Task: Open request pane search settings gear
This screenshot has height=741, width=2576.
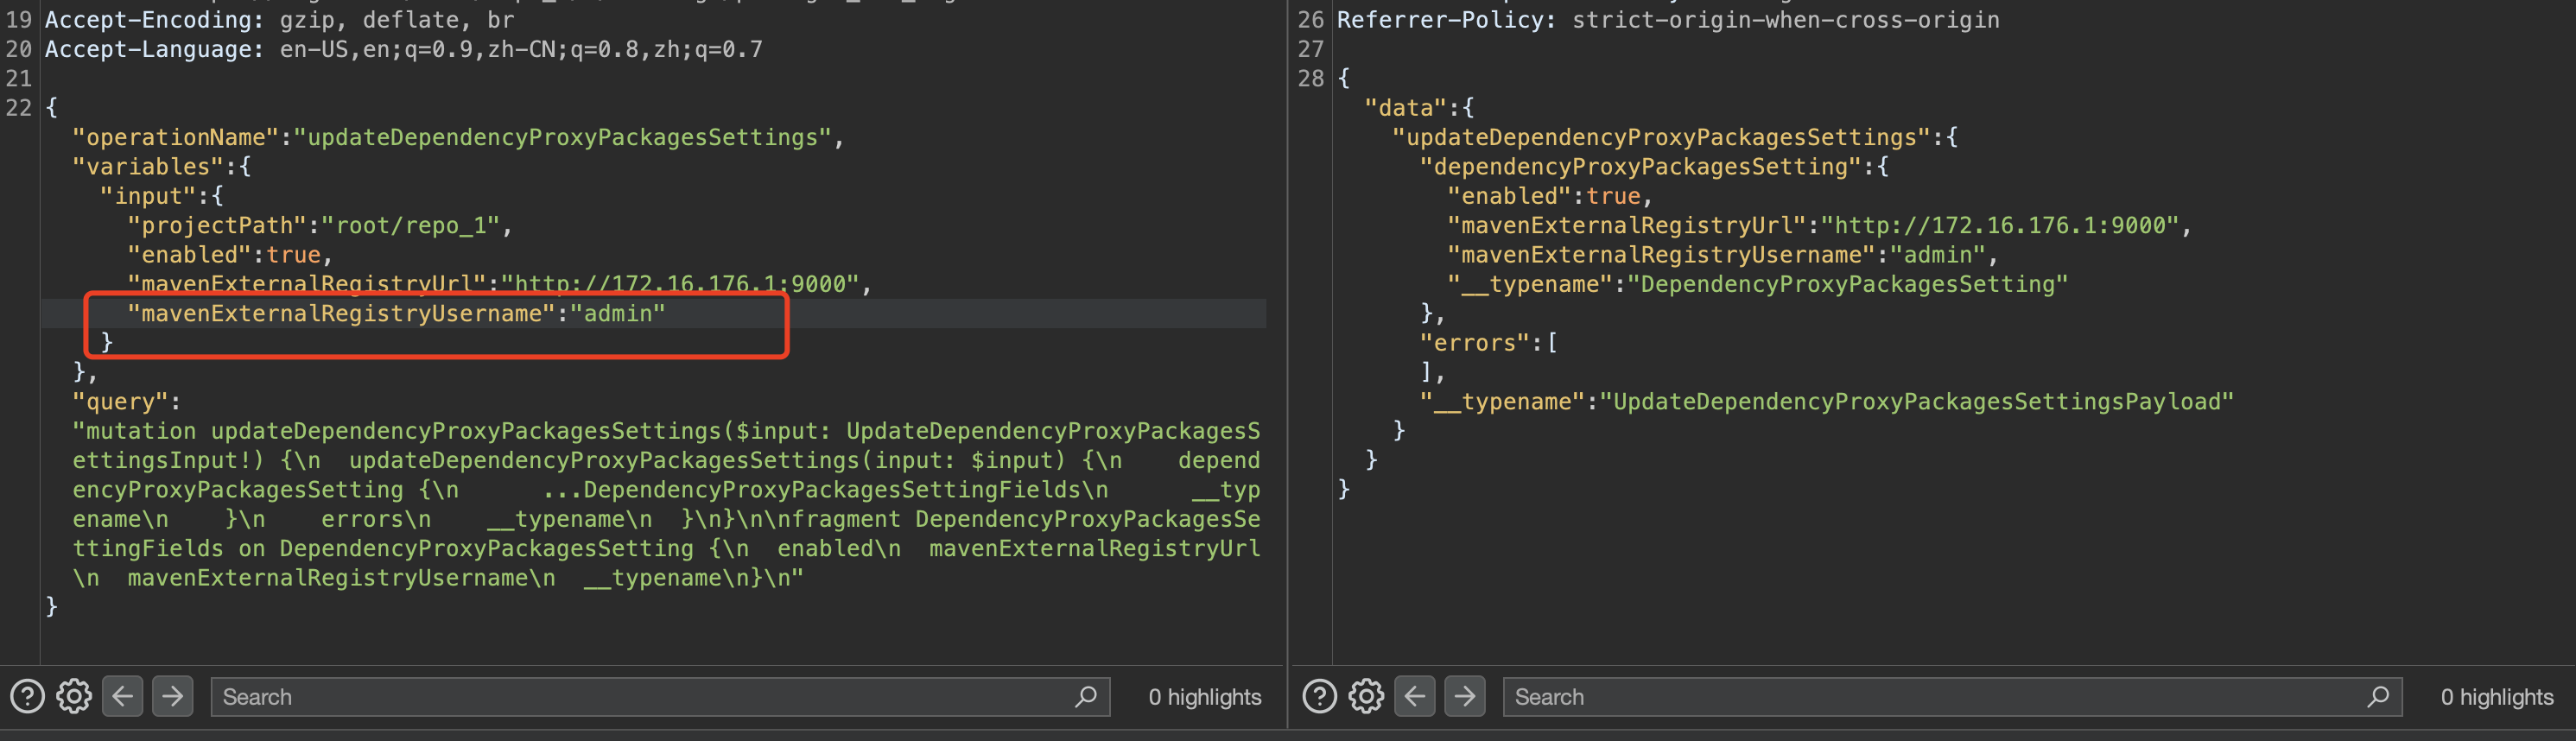Action: pos(74,696)
